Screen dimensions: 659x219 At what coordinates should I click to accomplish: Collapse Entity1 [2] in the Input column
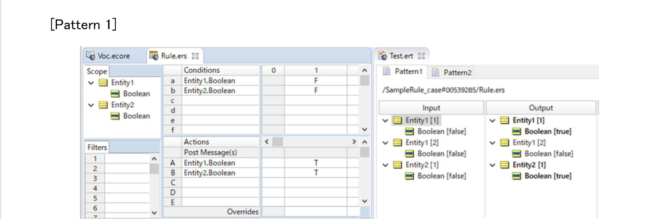(386, 143)
